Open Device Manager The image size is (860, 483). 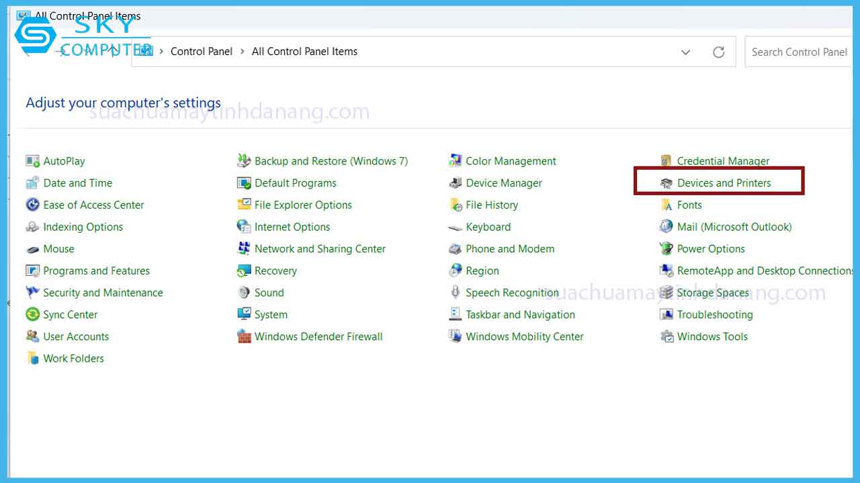point(503,182)
